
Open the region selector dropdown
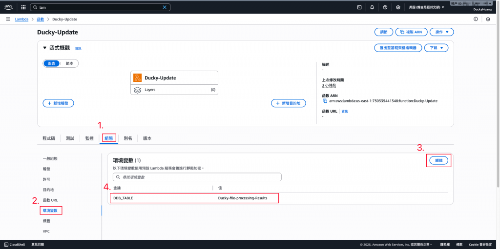click(427, 7)
